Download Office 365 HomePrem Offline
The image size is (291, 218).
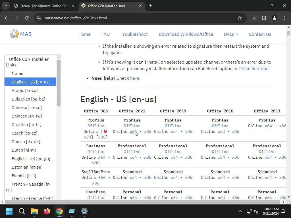96,198
